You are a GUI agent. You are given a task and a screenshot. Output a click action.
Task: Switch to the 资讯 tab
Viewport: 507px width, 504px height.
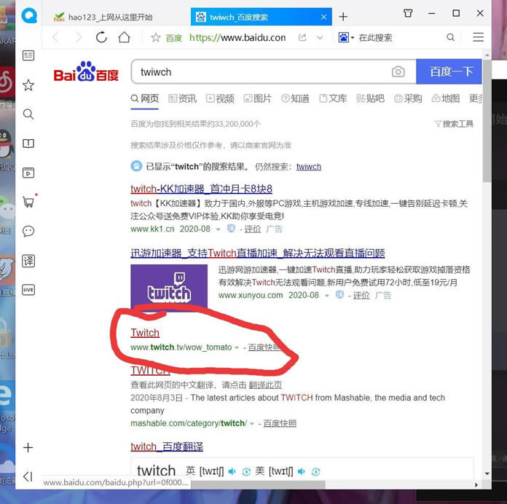pyautogui.click(x=183, y=98)
